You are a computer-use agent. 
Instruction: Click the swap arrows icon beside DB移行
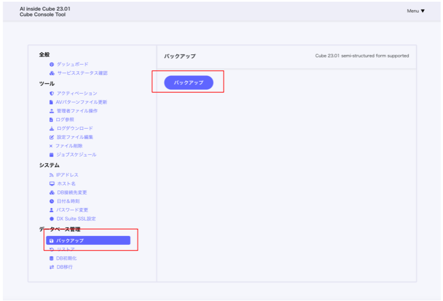point(52,267)
